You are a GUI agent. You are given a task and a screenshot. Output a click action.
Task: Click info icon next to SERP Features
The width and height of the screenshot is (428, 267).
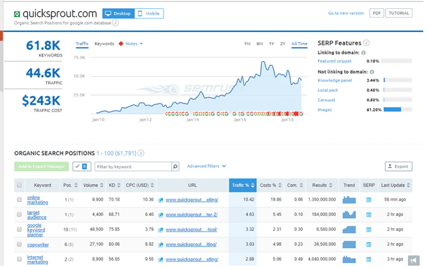pyautogui.click(x=367, y=43)
